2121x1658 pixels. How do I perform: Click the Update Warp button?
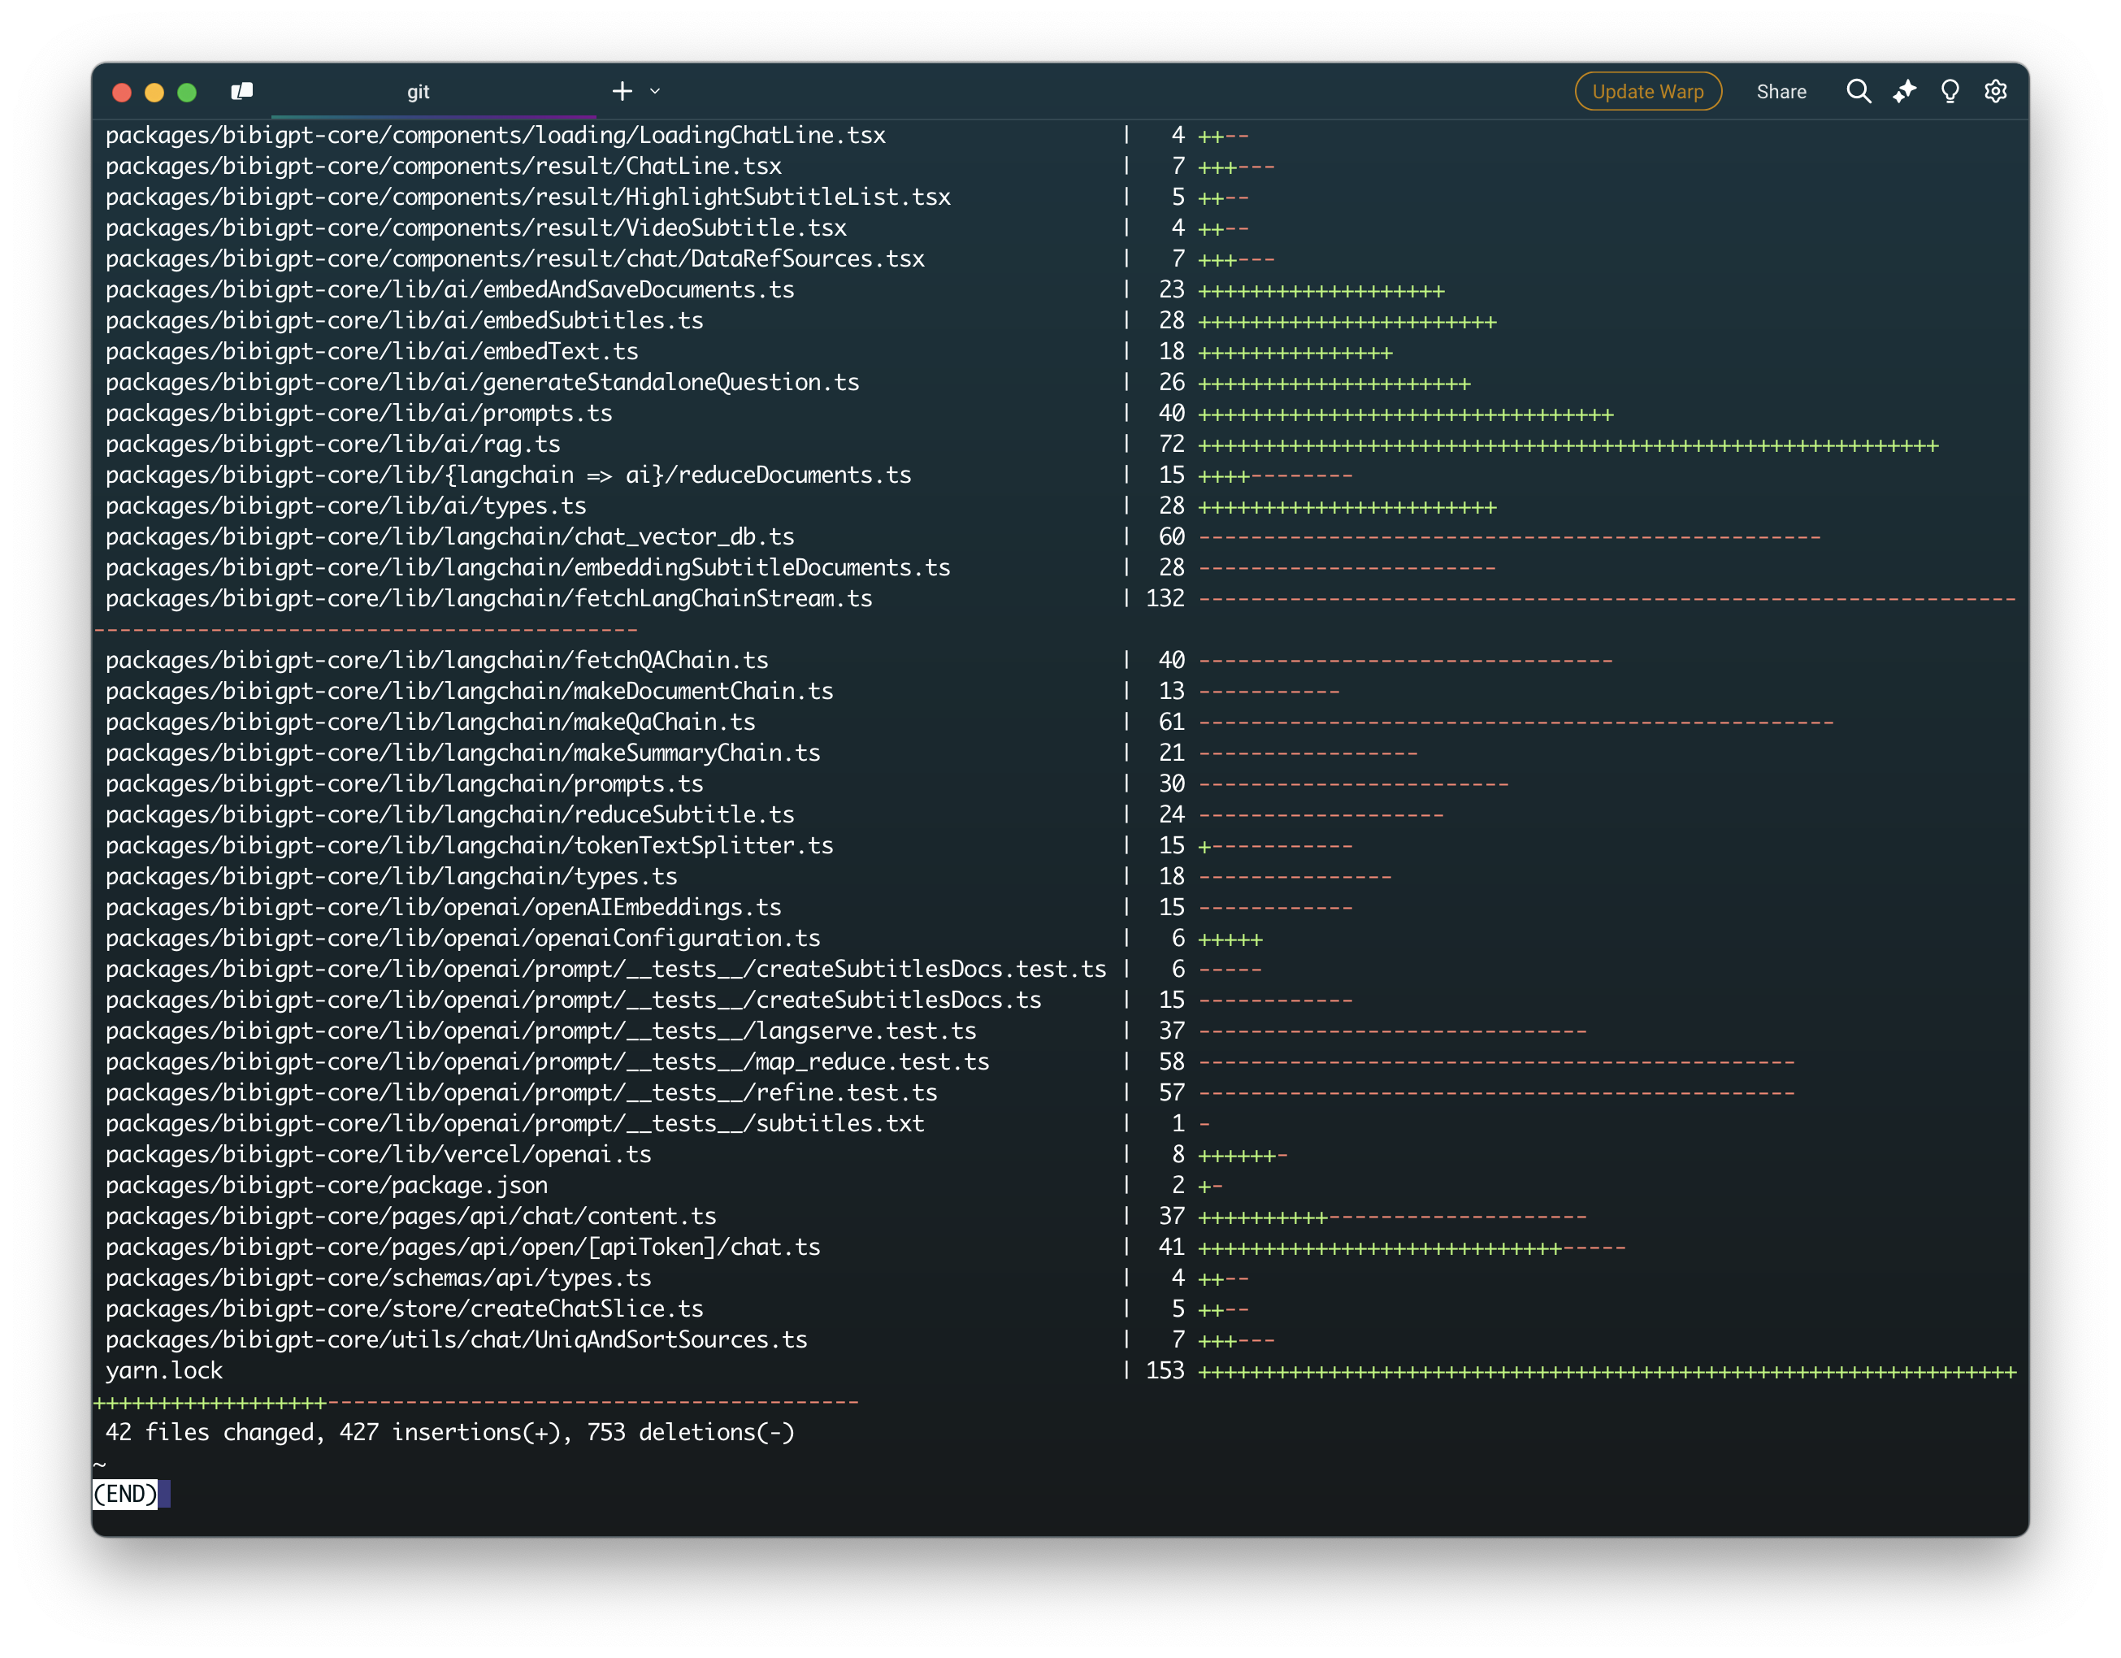[1647, 91]
